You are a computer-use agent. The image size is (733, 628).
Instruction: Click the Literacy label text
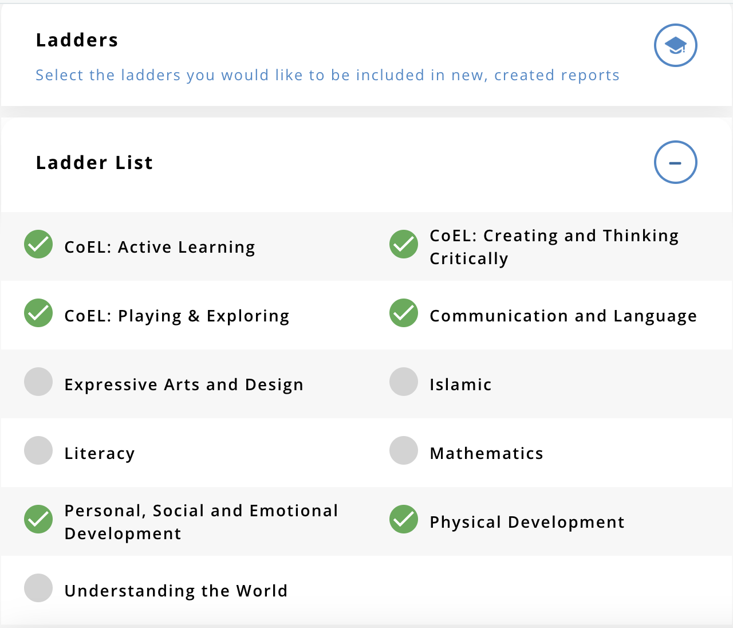[100, 453]
